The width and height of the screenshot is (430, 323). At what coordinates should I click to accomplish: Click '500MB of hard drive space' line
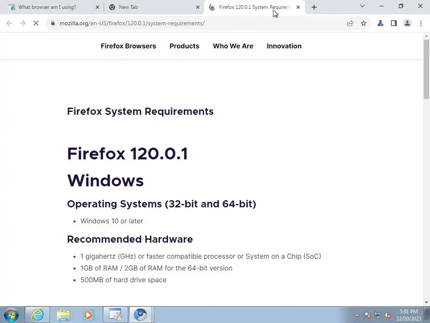click(x=123, y=280)
